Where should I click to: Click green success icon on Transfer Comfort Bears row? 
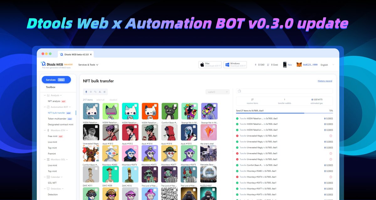click(x=237, y=165)
